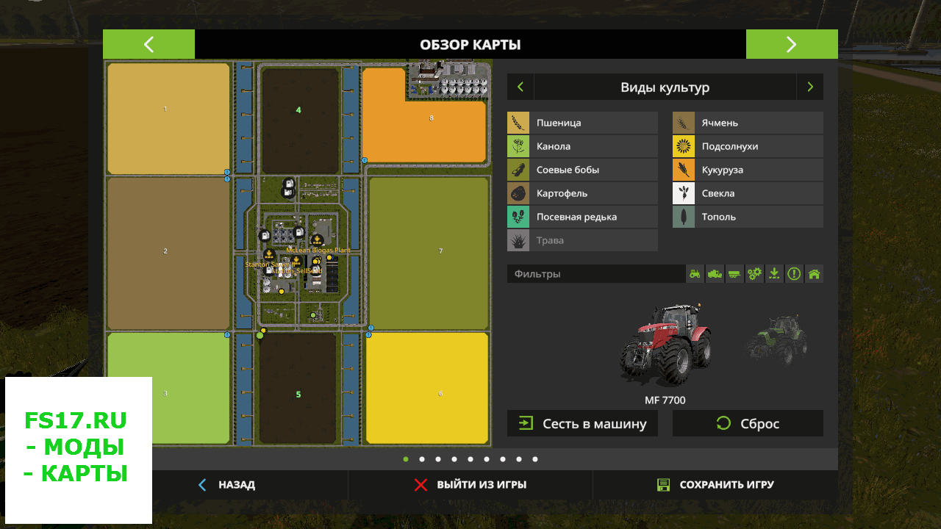The width and height of the screenshot is (941, 529).
Task: Toggle the house filter icon
Action: pyautogui.click(x=814, y=274)
